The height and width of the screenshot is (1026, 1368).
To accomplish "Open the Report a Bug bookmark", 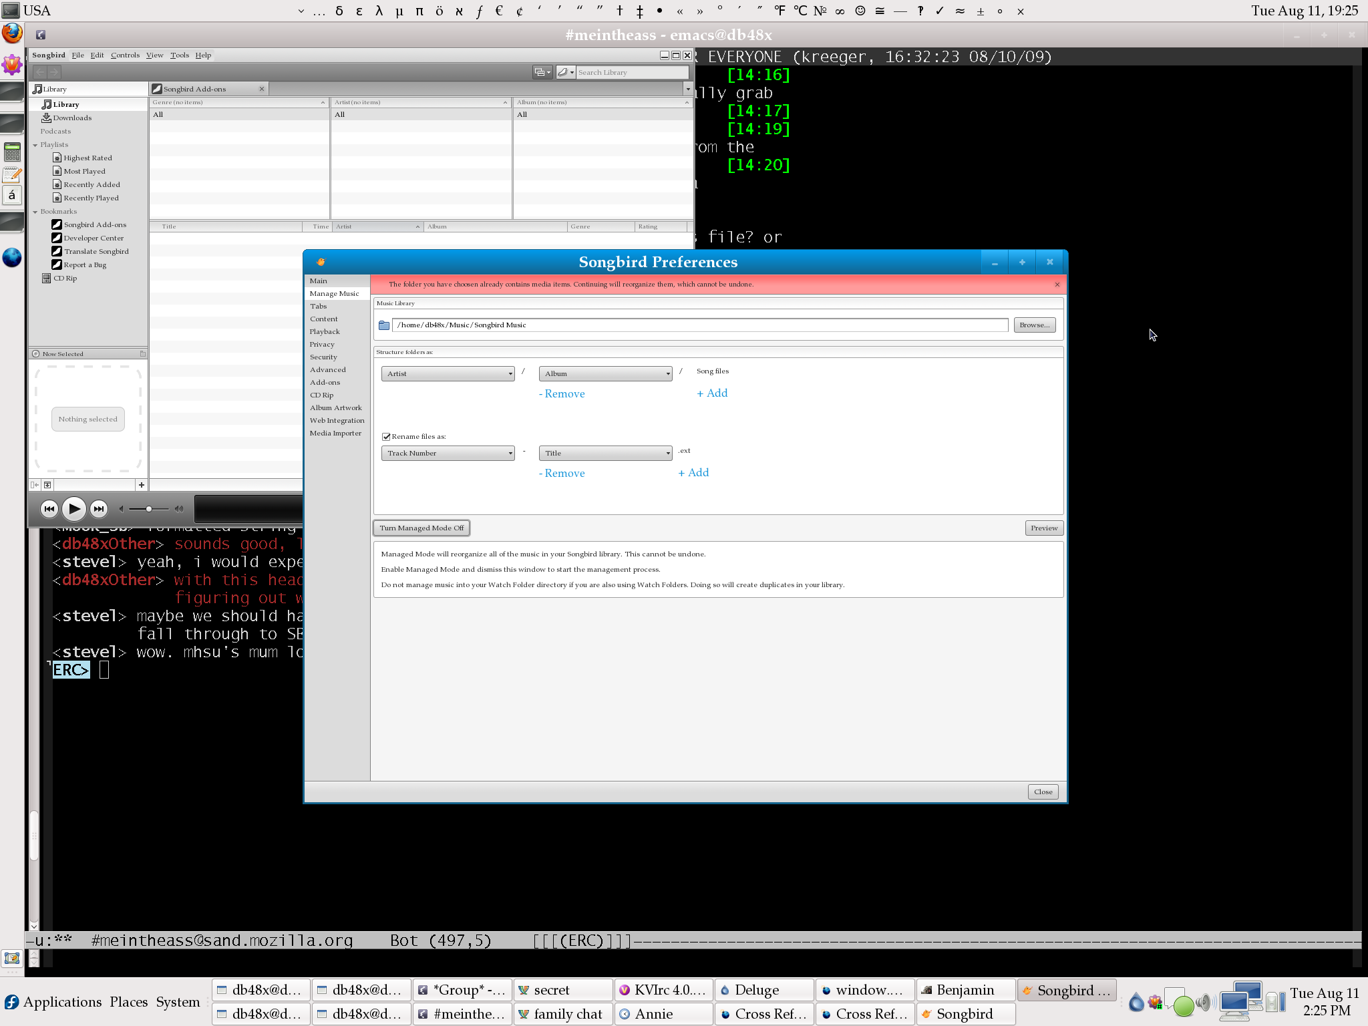I will [79, 265].
